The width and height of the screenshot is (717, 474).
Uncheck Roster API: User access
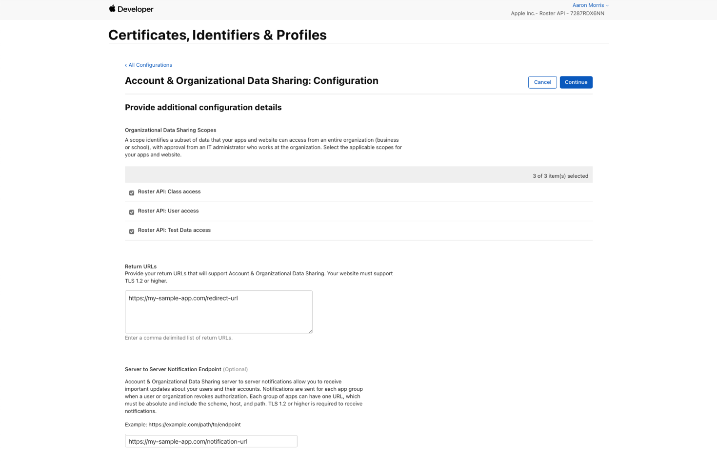(x=131, y=212)
